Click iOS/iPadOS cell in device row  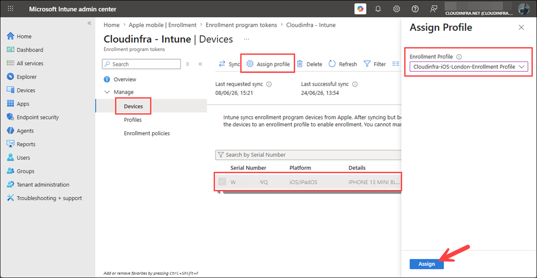(x=304, y=182)
